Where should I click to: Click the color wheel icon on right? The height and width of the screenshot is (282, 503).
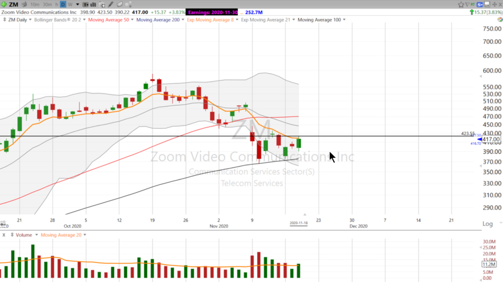coord(500,20)
